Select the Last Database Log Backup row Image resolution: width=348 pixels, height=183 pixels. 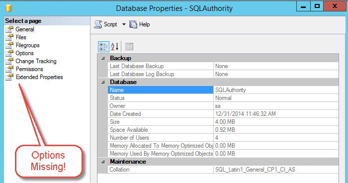223,74
